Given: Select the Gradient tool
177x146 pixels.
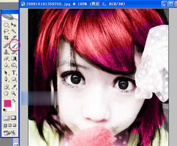Looking at the screenshot, I should tap(14, 58).
